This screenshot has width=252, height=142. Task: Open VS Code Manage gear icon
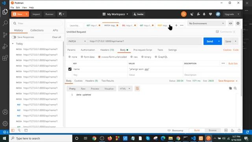(x=5, y=123)
